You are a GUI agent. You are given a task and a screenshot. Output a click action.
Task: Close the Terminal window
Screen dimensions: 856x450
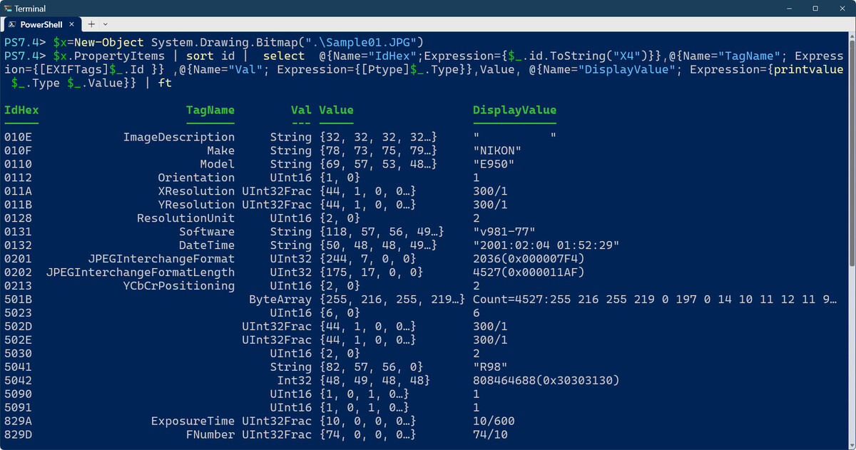[x=844, y=9]
